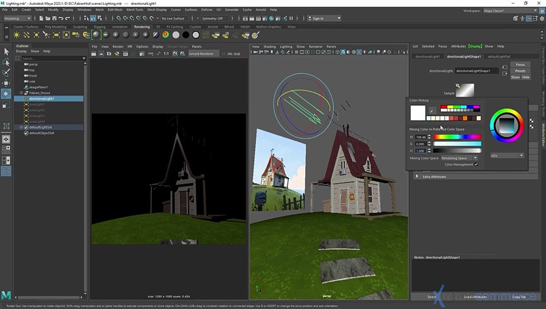
Task: Click the large white current color swatch
Action: tap(417, 113)
